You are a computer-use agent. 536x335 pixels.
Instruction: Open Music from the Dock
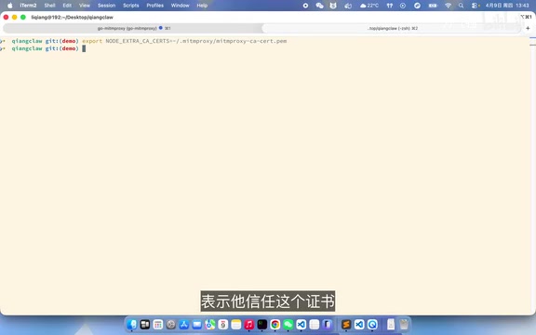pos(248,324)
